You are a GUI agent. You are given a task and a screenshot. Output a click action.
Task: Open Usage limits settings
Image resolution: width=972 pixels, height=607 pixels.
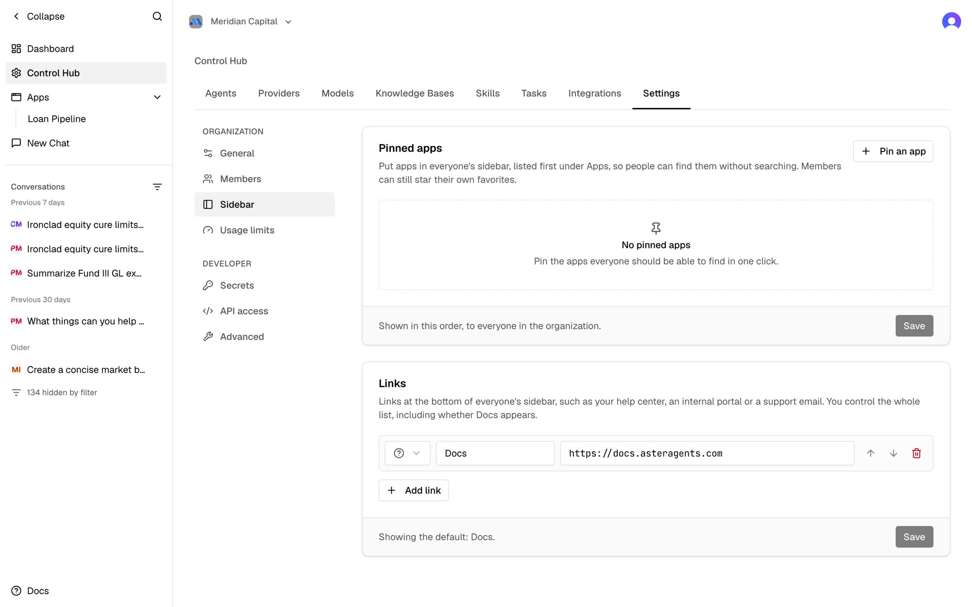(x=264, y=230)
